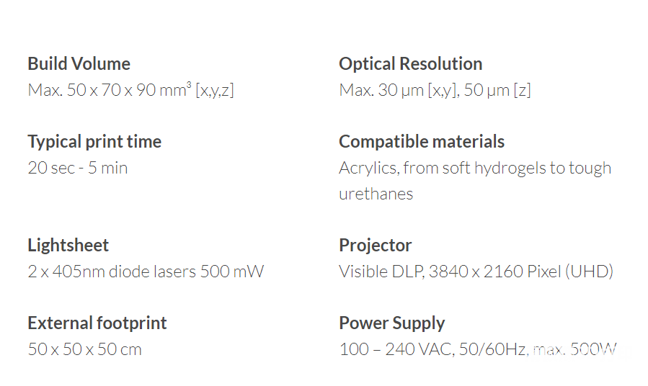The image size is (648, 386).
Task: Click the Build Volume heading
Action: 79,63
